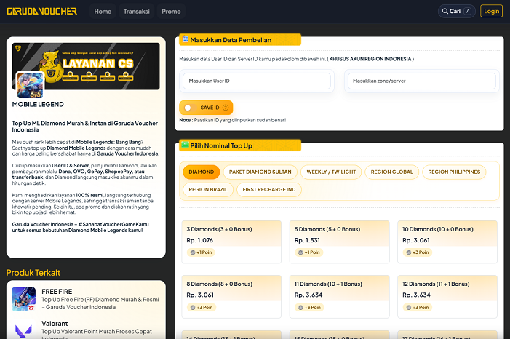Click the Masukkan User ID field
The width and height of the screenshot is (510, 339).
click(x=257, y=81)
